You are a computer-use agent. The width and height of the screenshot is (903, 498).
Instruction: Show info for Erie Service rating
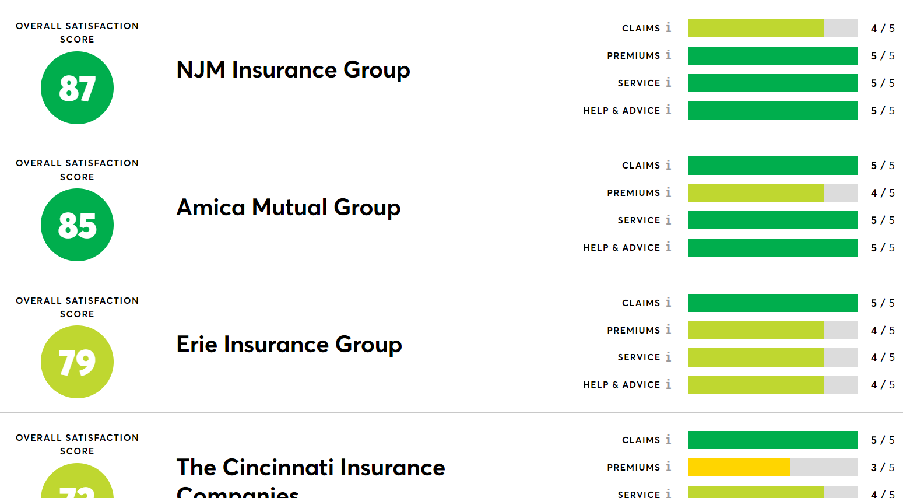coord(669,357)
